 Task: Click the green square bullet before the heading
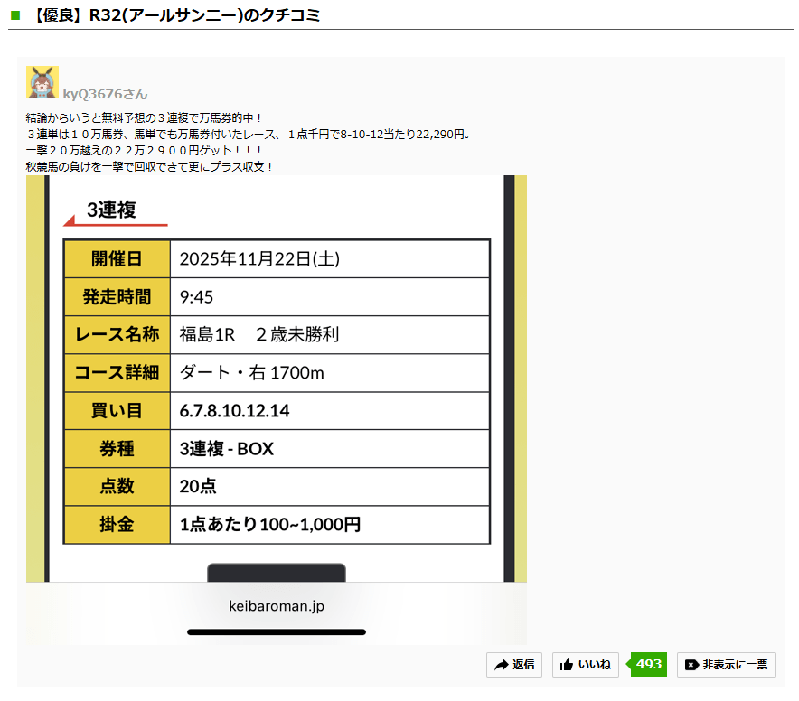(x=14, y=15)
